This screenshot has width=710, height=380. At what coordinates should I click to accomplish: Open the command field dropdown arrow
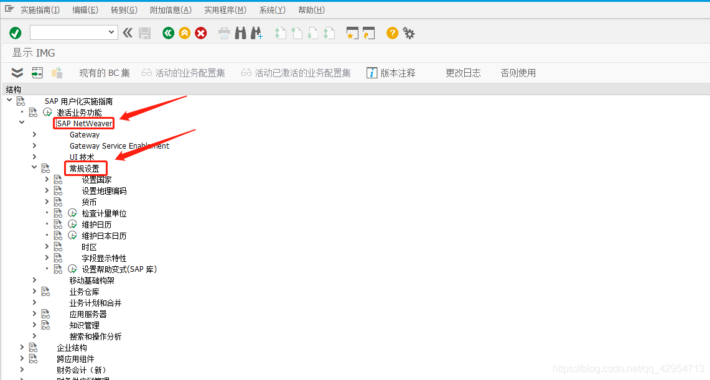[111, 32]
